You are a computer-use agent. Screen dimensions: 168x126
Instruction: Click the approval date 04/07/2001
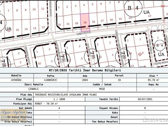pyautogui.click(x=145, y=99)
